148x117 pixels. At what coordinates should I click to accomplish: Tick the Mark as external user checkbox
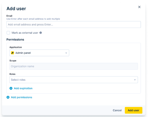pos(8,33)
